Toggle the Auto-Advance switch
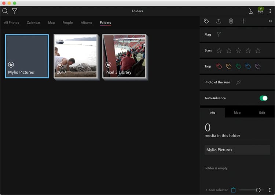The width and height of the screenshot is (275, 195). coord(263,98)
